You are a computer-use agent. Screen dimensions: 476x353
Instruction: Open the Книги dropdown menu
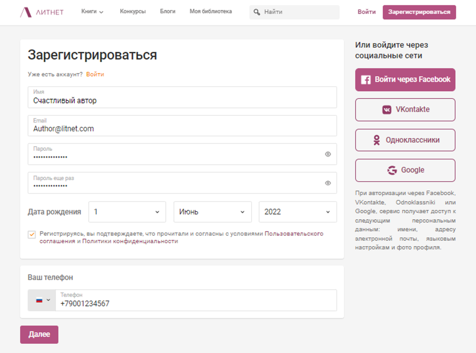[x=92, y=12]
